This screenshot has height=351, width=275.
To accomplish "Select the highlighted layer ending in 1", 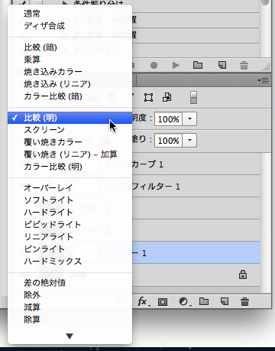I will coord(196,253).
